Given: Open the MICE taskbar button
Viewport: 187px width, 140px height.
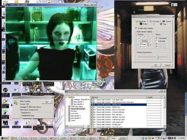Looking at the screenshot, I should click(15, 138).
